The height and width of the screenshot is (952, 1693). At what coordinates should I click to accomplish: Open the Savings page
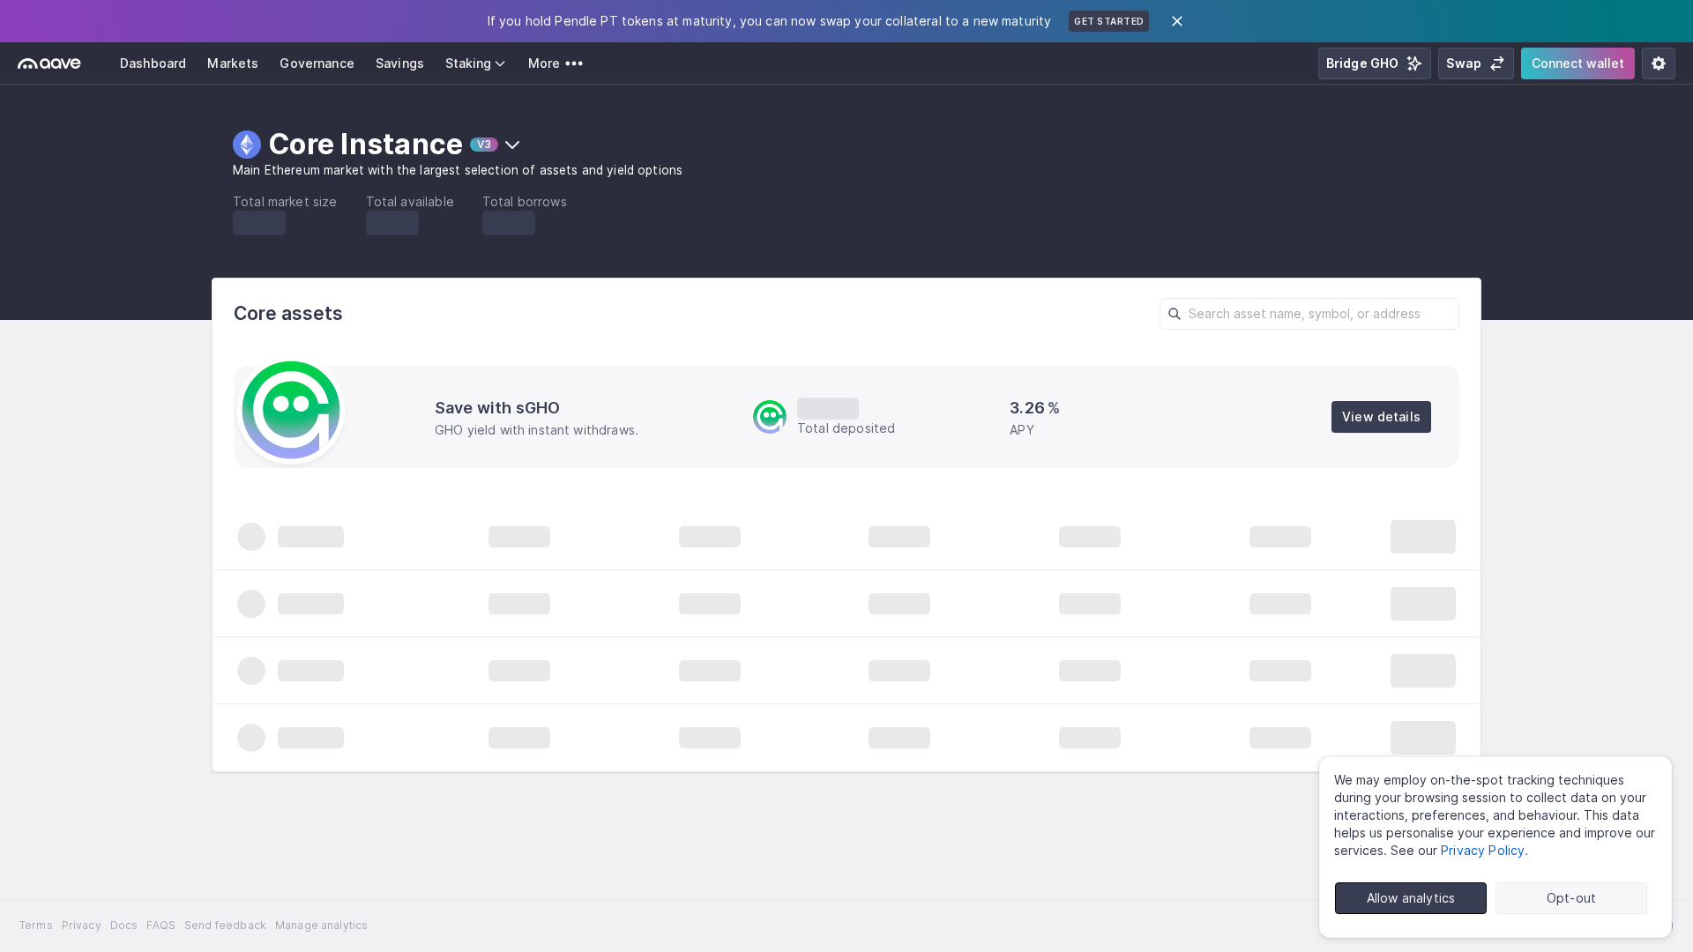click(399, 63)
